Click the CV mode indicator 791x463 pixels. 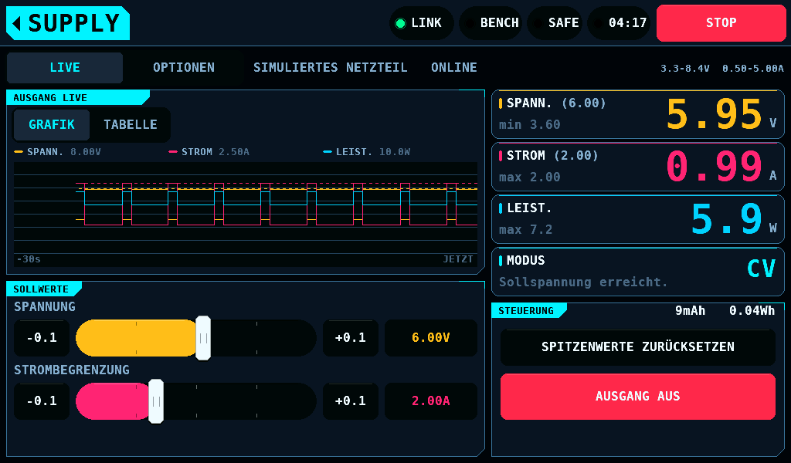tap(761, 269)
